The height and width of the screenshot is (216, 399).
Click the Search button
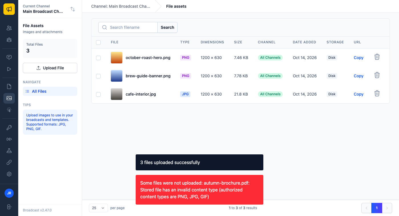[167, 27]
